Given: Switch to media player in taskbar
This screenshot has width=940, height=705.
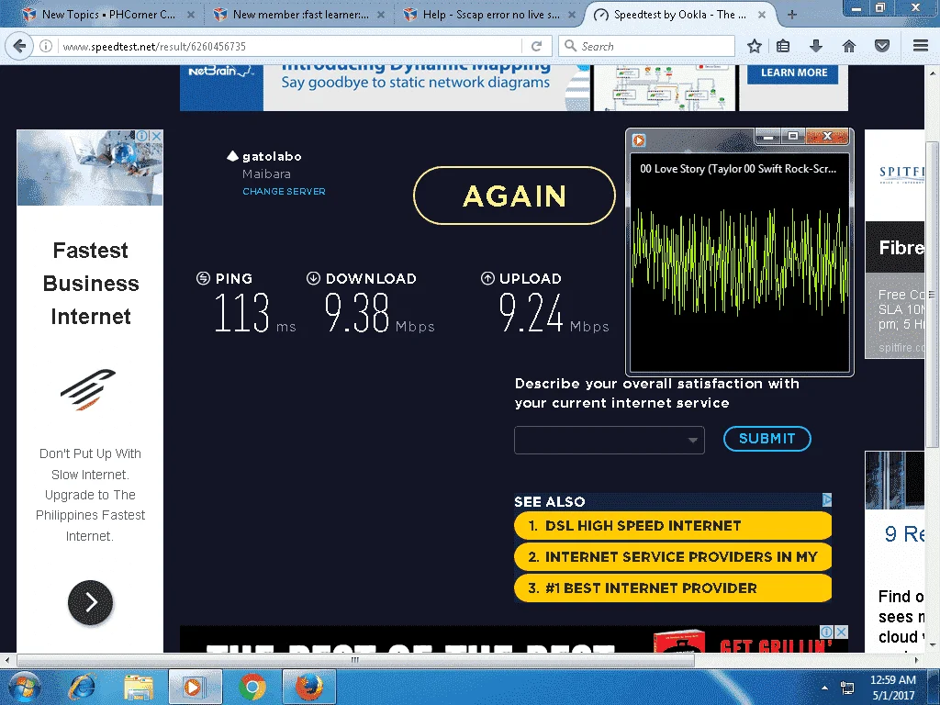Looking at the screenshot, I should coord(195,687).
